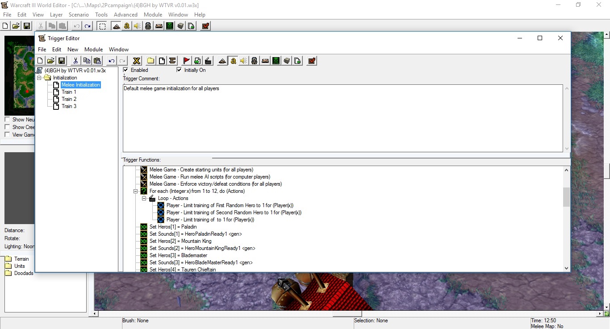Viewport: 610px width, 329px height.
Task: Click Selection Brush icon in World Editor toolbar
Action: tap(102, 26)
